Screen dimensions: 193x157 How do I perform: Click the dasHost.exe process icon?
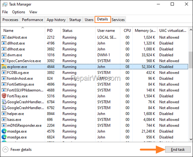[4, 37]
